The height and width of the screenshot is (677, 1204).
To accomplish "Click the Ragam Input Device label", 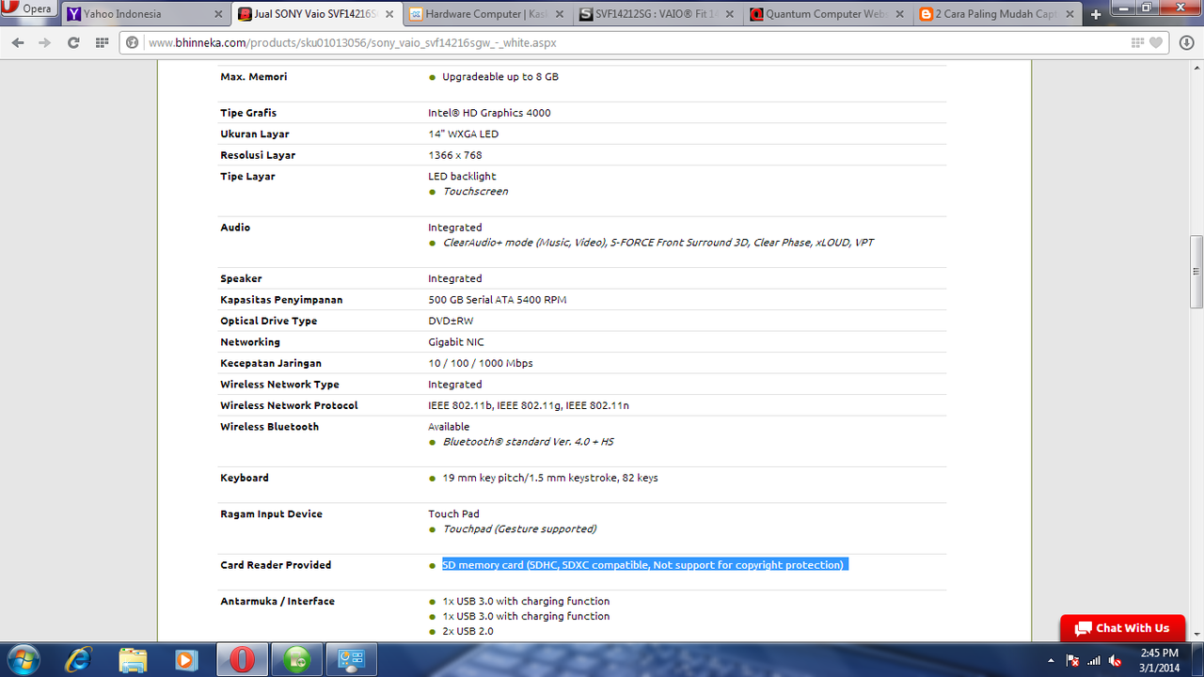I will [271, 514].
